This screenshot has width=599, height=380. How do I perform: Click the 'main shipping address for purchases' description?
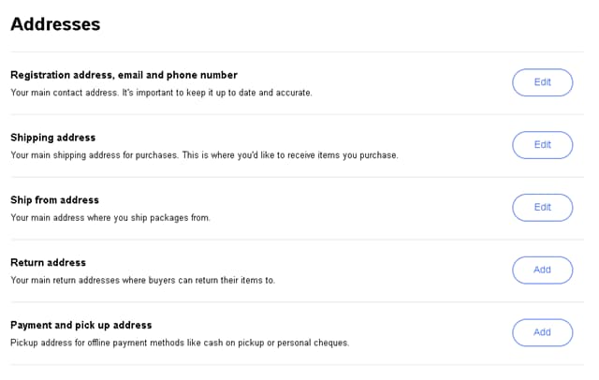click(204, 155)
